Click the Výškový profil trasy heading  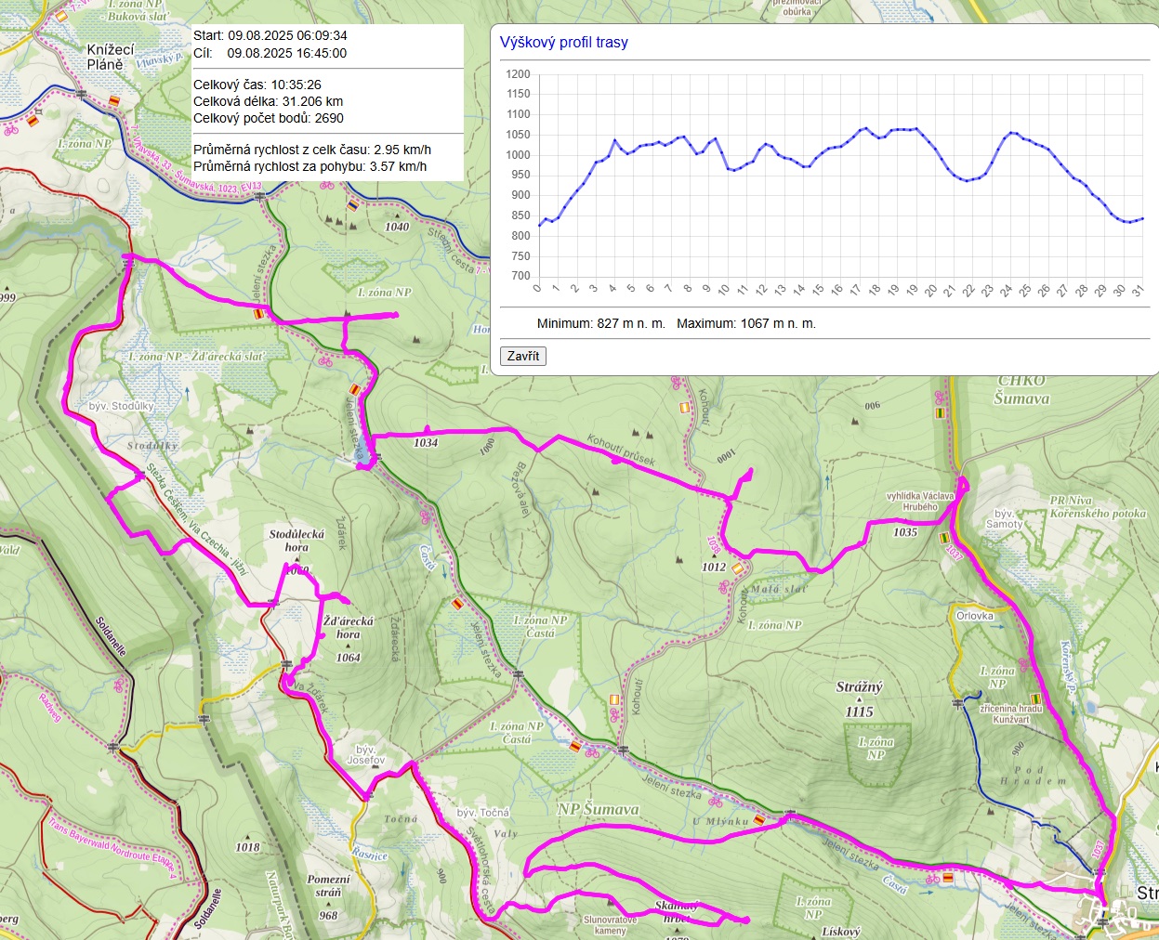coord(563,42)
